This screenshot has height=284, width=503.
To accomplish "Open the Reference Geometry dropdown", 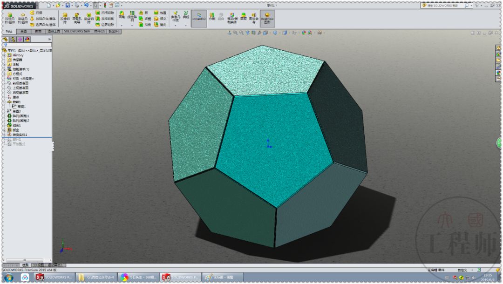I will click(175, 19).
